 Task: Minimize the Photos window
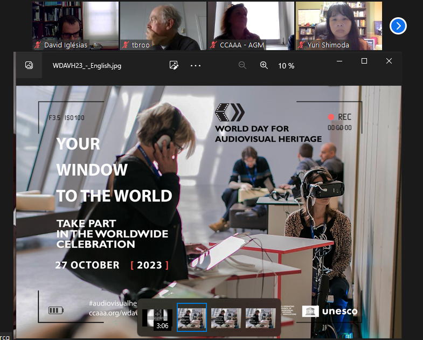[339, 61]
